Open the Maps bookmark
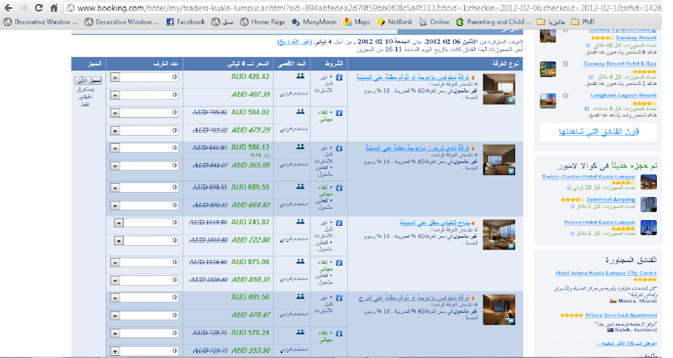 (357, 21)
